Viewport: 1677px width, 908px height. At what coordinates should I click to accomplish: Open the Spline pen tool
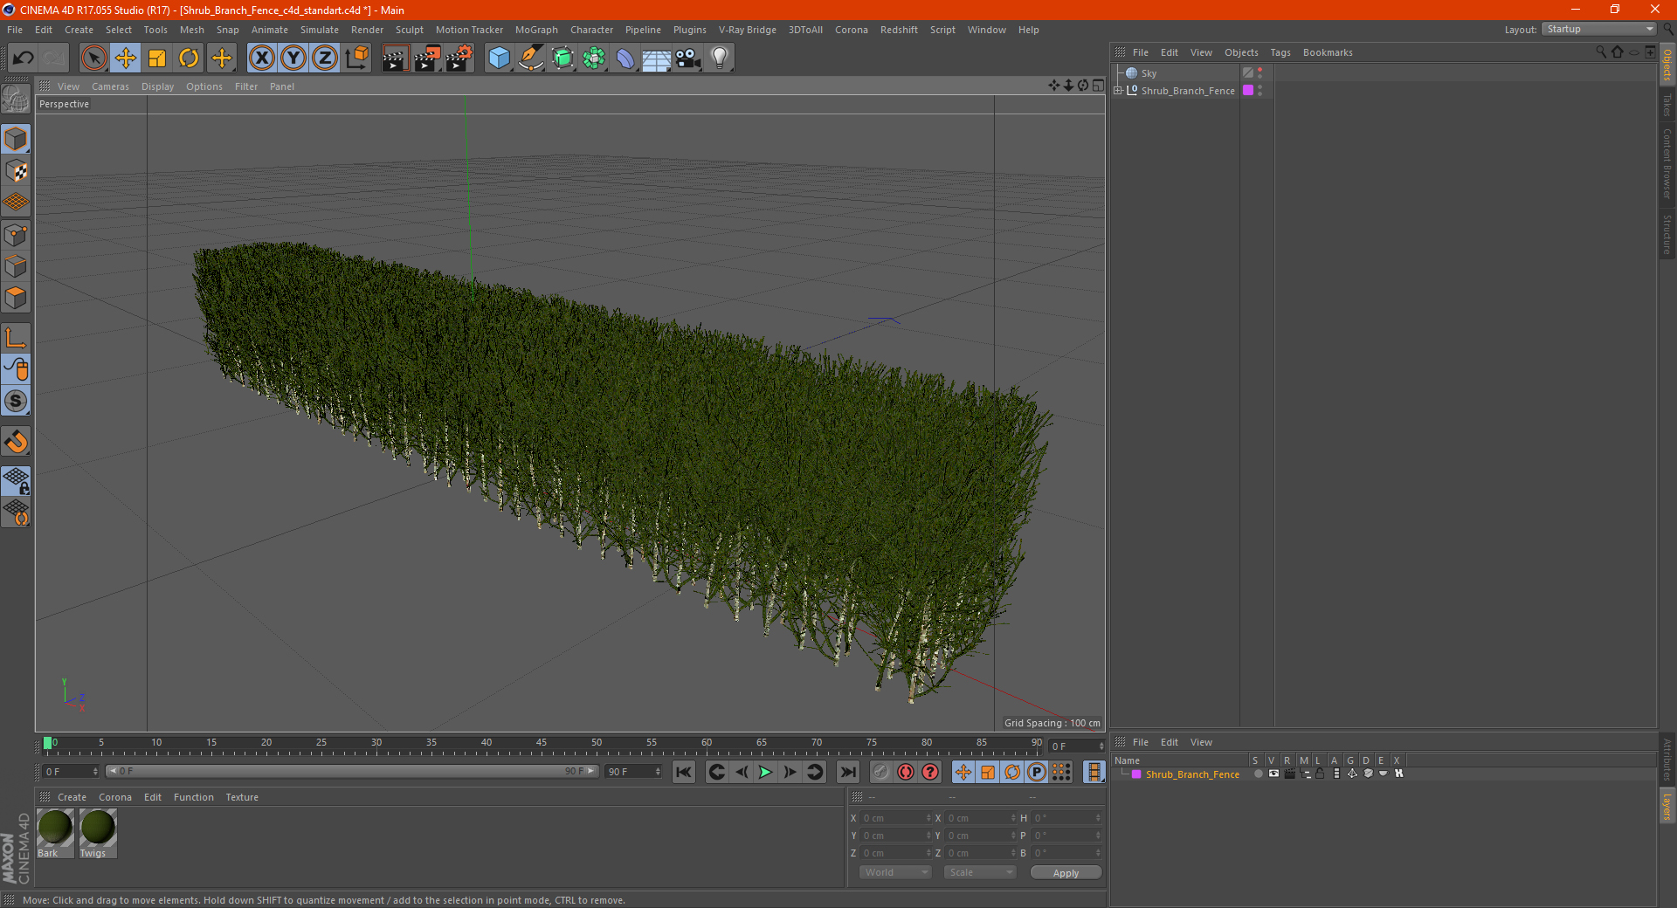tap(531, 58)
